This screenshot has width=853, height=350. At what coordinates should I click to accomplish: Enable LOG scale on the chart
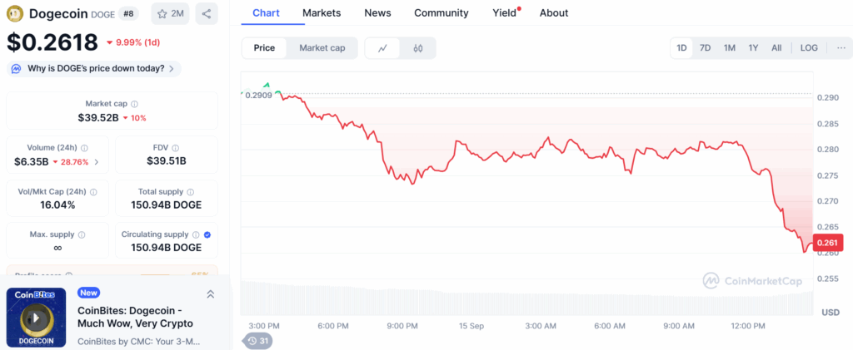pos(809,48)
